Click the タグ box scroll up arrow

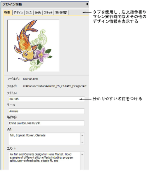(x=82, y=136)
